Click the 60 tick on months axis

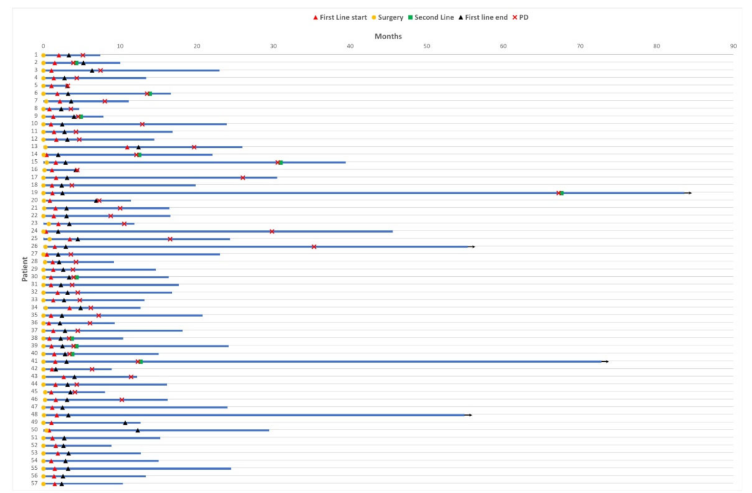click(504, 46)
